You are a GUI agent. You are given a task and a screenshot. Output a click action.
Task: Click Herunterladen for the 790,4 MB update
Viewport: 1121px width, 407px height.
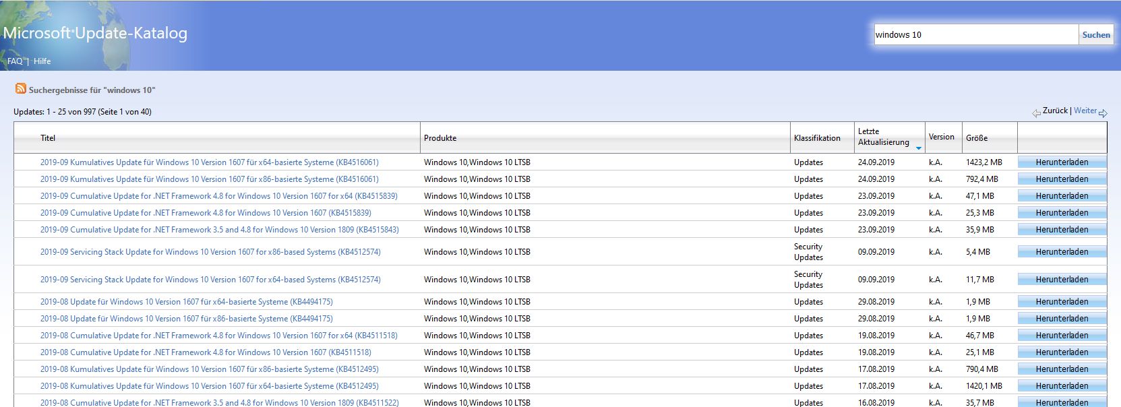pos(1062,369)
